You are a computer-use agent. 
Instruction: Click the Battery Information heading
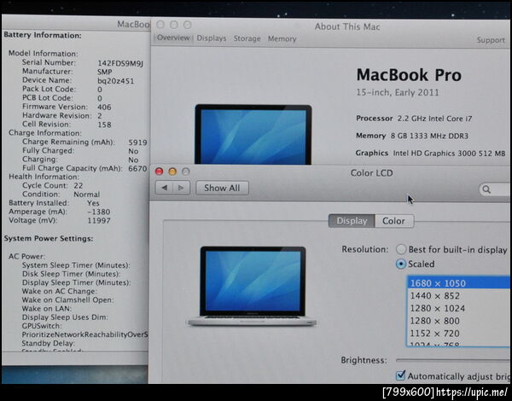tap(43, 35)
